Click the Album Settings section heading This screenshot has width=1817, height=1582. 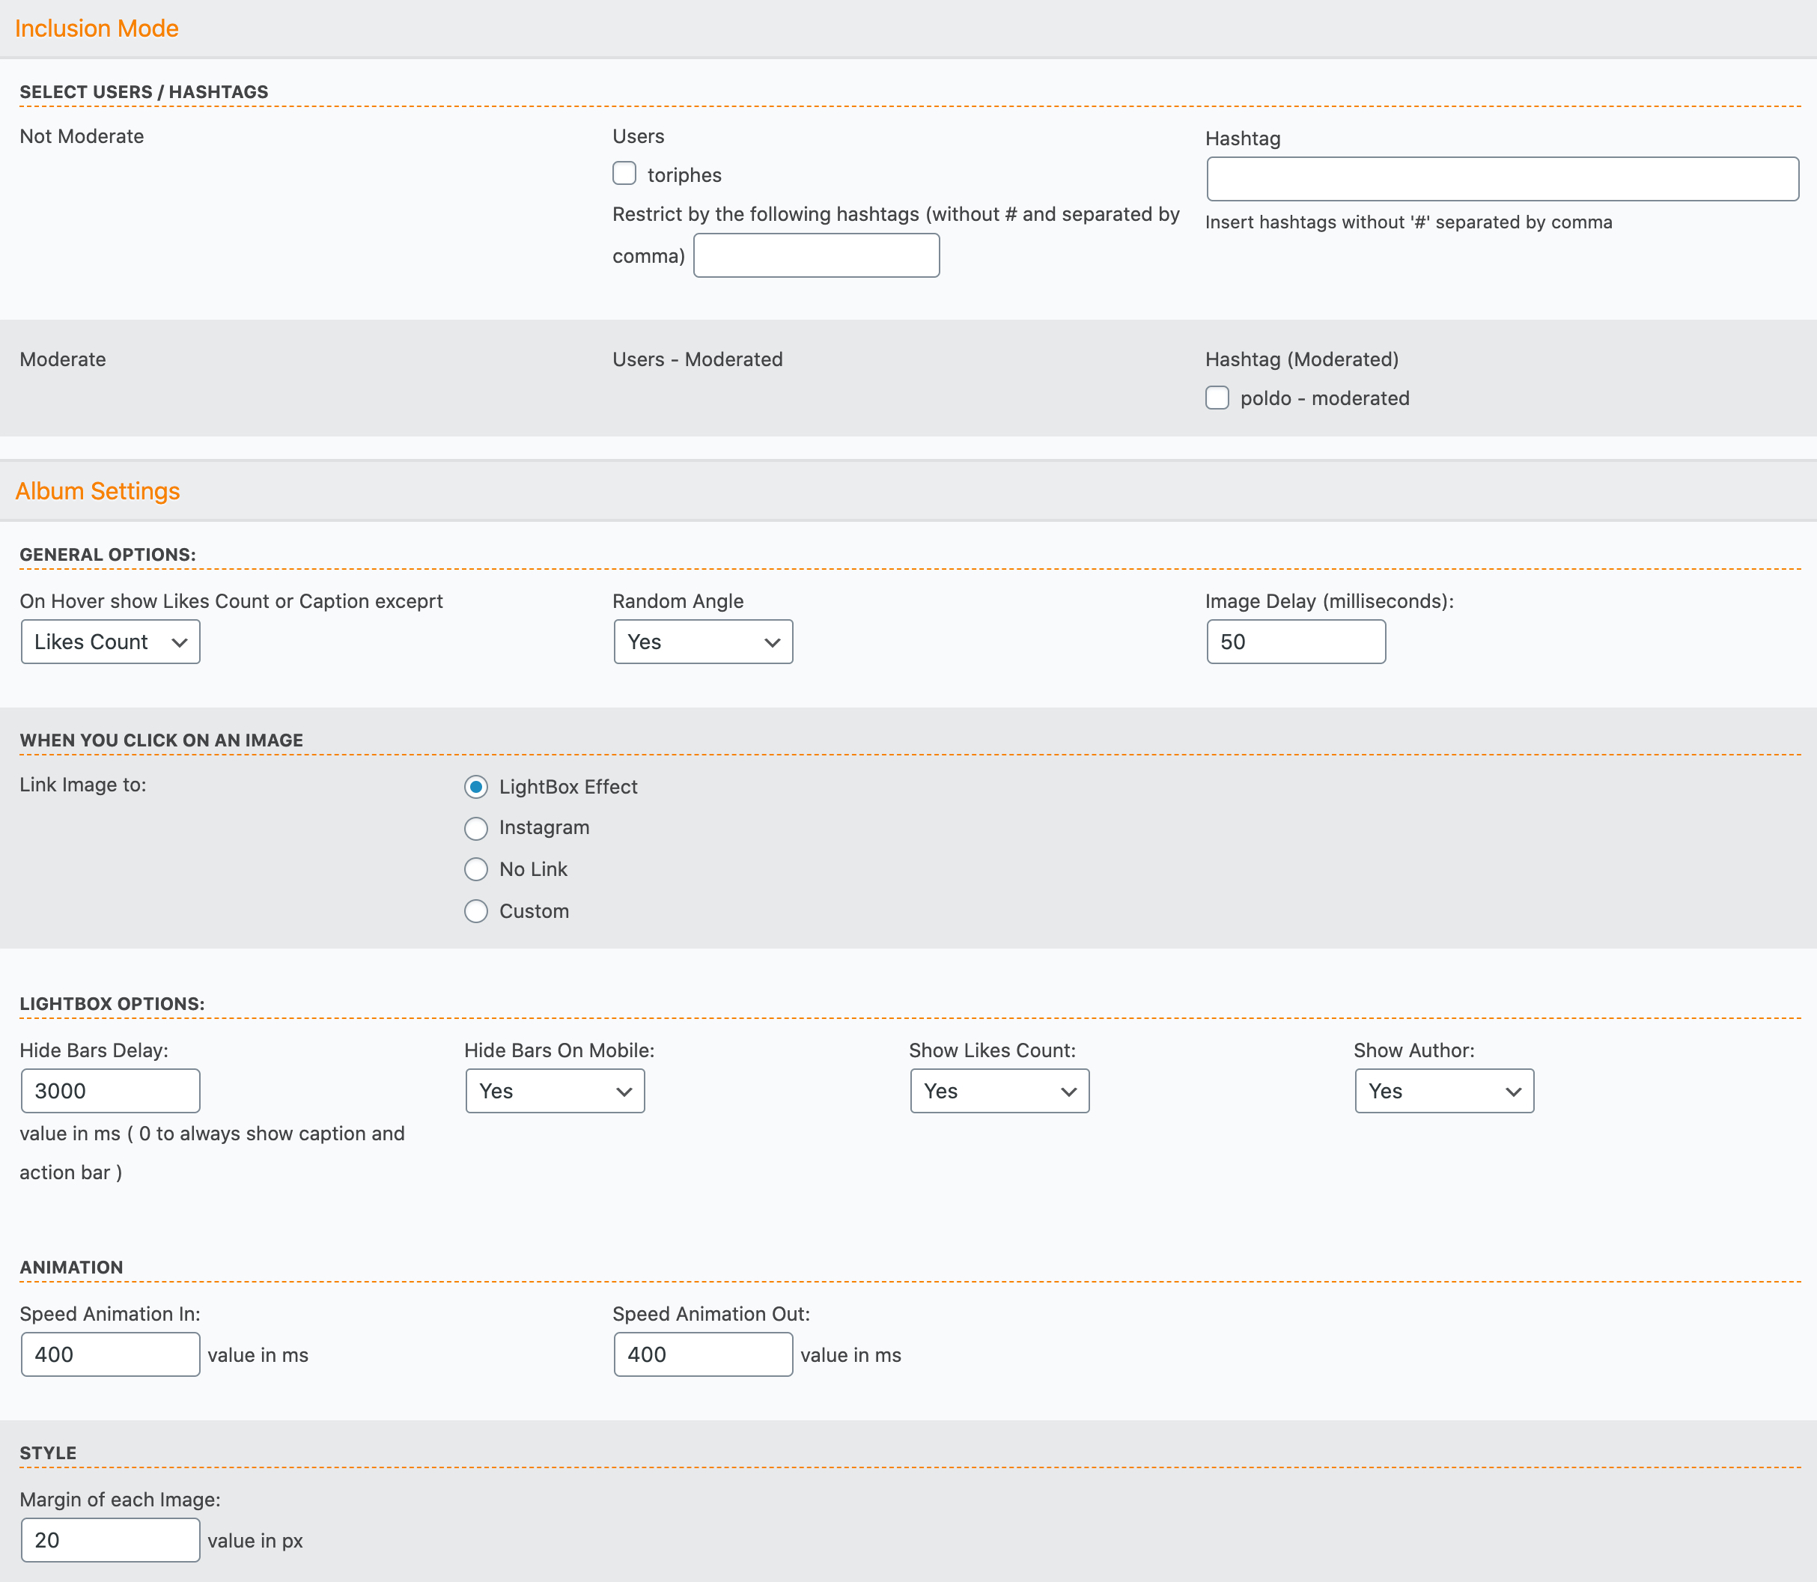[97, 491]
